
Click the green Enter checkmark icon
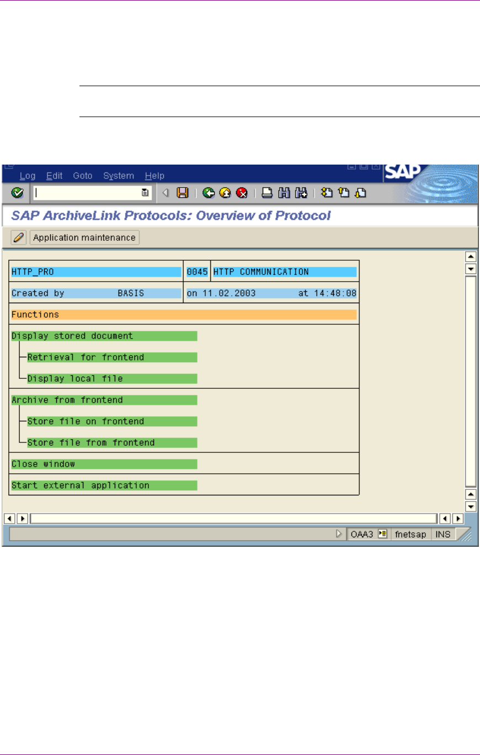(17, 193)
